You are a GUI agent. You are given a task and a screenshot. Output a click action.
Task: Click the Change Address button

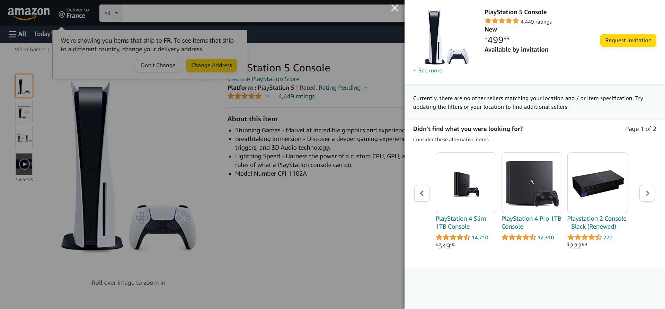(x=211, y=65)
